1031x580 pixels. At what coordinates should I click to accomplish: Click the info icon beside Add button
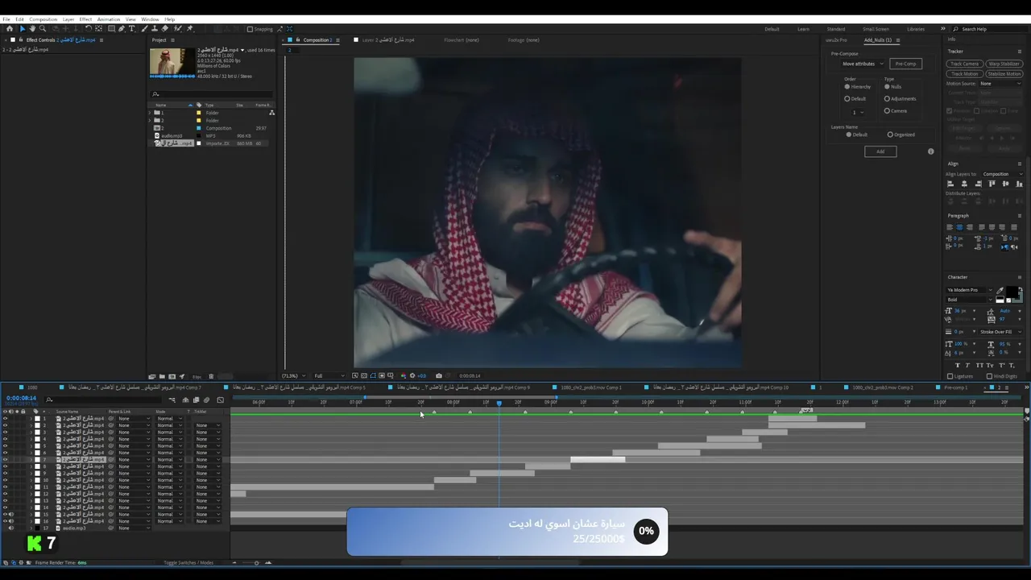click(930, 151)
